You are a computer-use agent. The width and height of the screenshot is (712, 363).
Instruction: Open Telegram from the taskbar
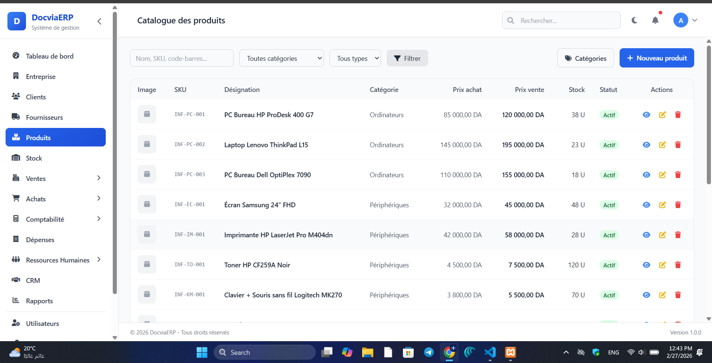[429, 352]
